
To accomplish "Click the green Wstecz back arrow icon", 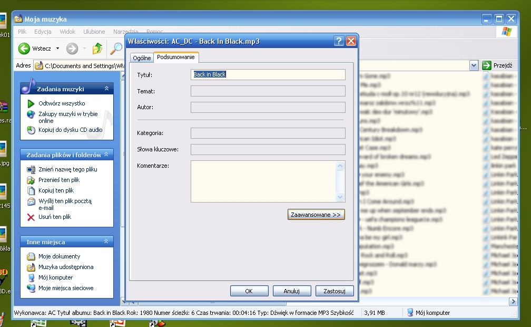I will point(24,49).
